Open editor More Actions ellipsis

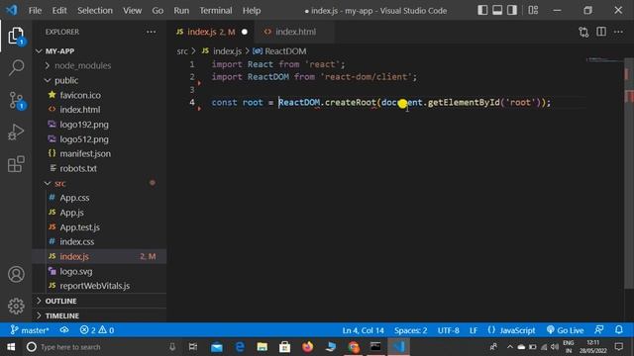618,32
